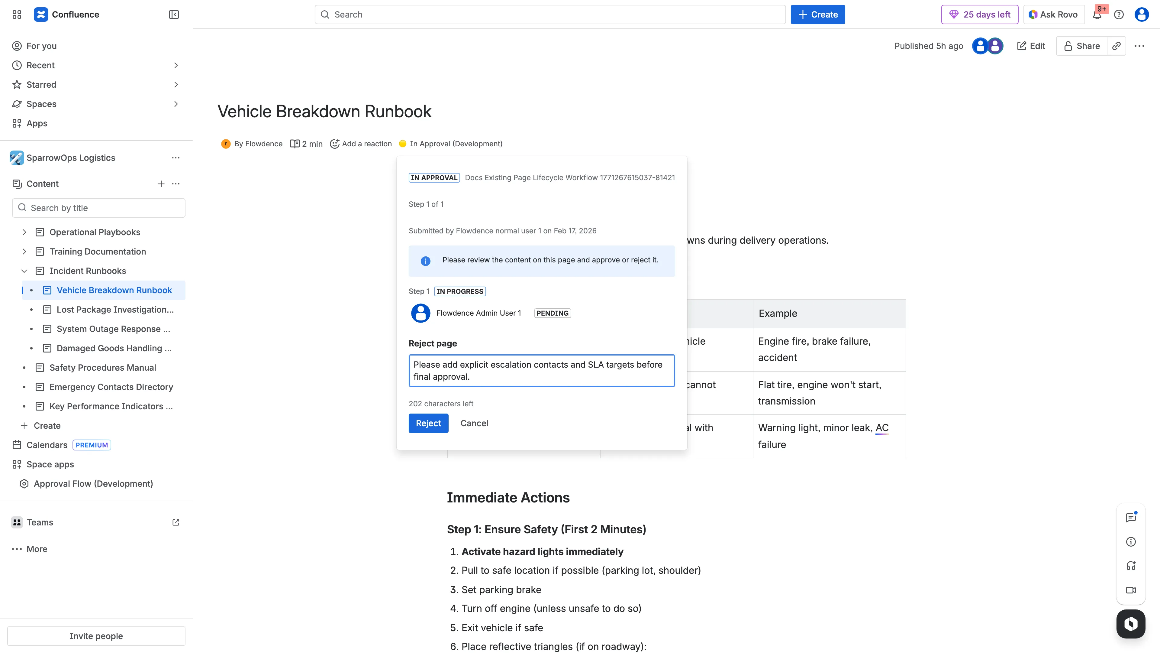1160x653 pixels.
Task: Collapse the Incident Runbooks tree node
Action: point(24,271)
